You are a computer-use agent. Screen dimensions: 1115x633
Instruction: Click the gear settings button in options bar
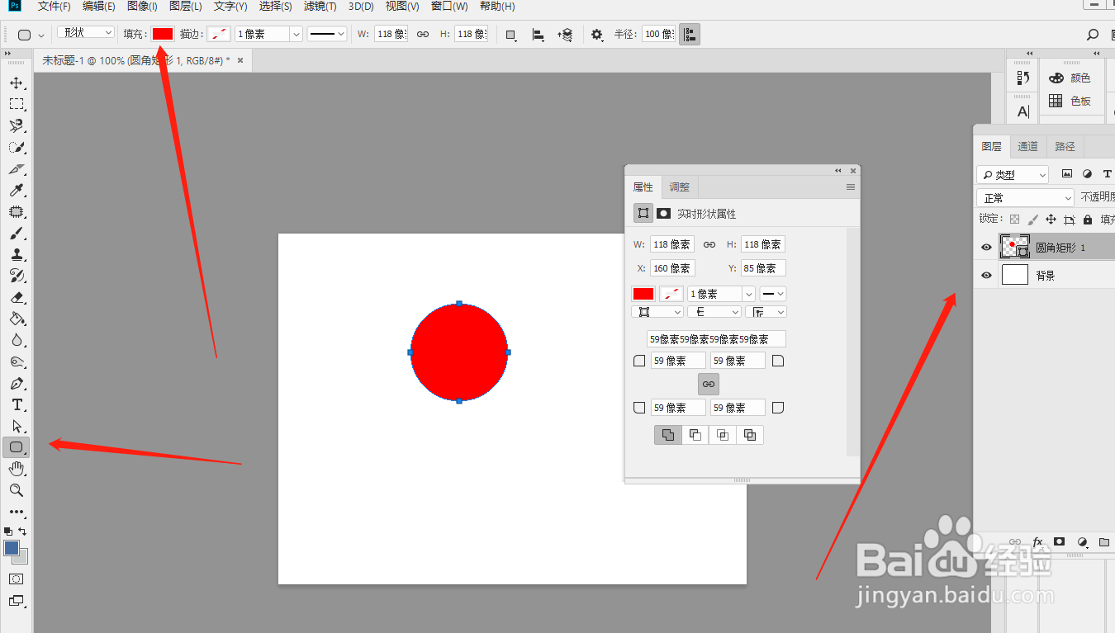[596, 34]
